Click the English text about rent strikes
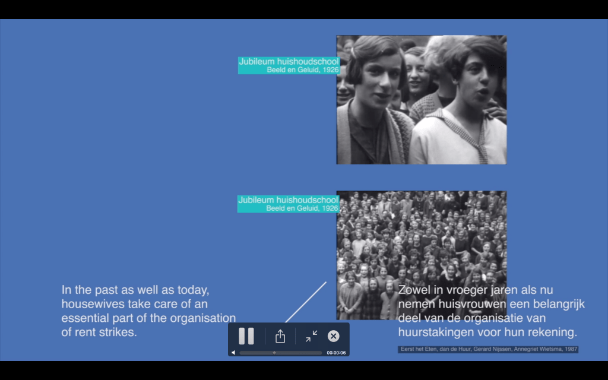 [148, 311]
